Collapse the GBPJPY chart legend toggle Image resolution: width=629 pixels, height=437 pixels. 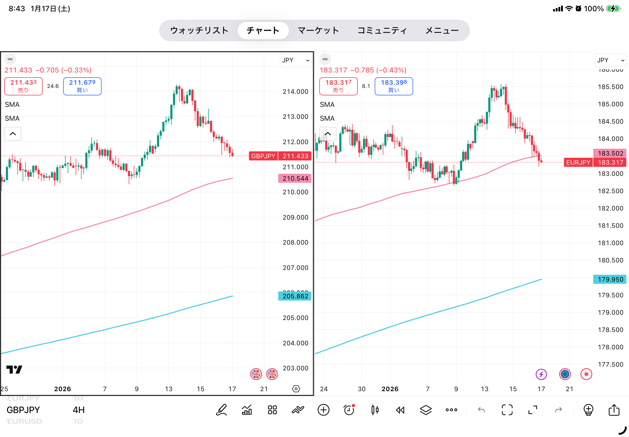click(13, 134)
